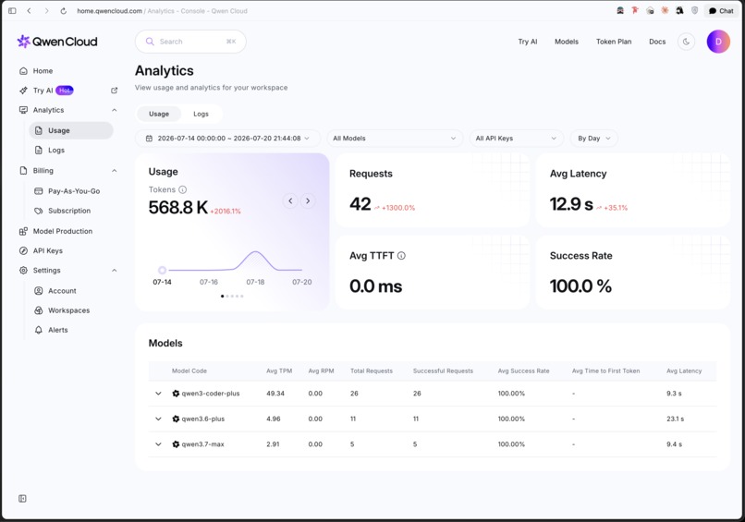This screenshot has width=745, height=522.
Task: Select Usage in the sidebar
Action: tap(71, 130)
